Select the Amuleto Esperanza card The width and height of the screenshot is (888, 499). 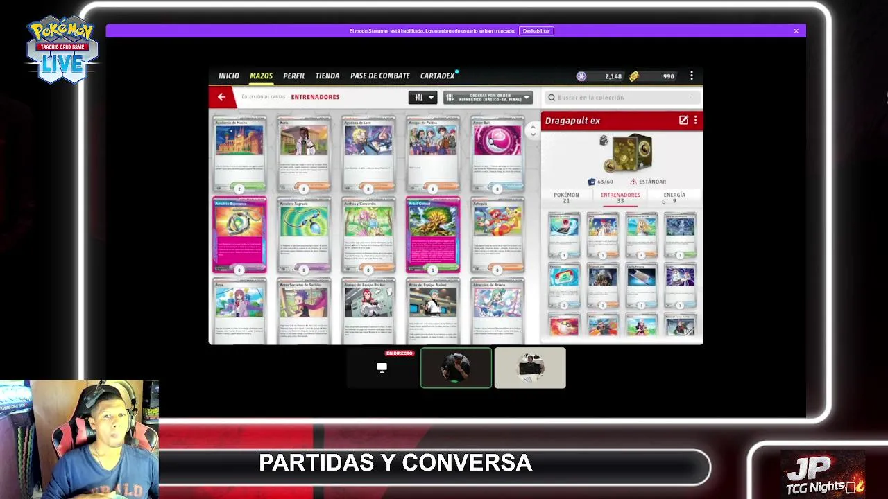click(239, 235)
